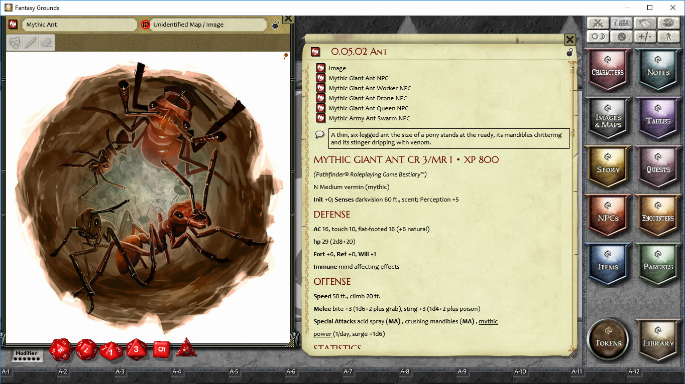This screenshot has height=384, width=685.
Task: Open the color palette settings icon
Action: pyautogui.click(x=669, y=24)
